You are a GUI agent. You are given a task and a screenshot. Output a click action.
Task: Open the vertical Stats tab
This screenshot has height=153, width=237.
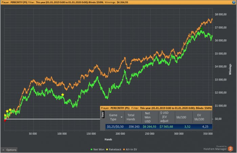(103, 115)
